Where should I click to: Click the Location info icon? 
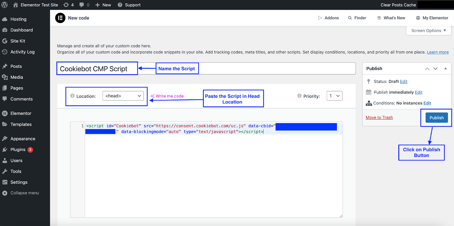click(x=72, y=96)
